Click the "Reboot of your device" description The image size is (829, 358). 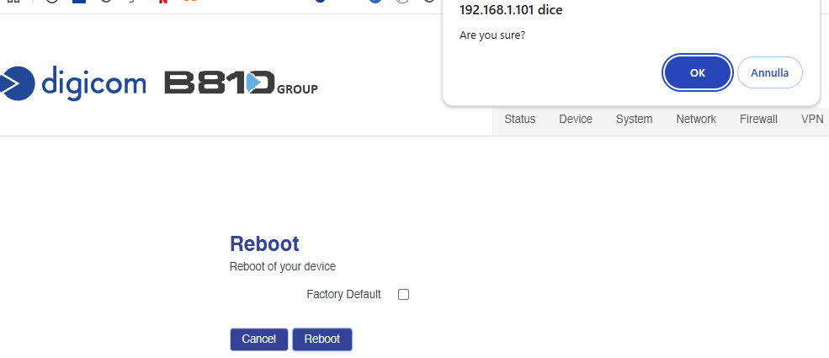(x=282, y=267)
